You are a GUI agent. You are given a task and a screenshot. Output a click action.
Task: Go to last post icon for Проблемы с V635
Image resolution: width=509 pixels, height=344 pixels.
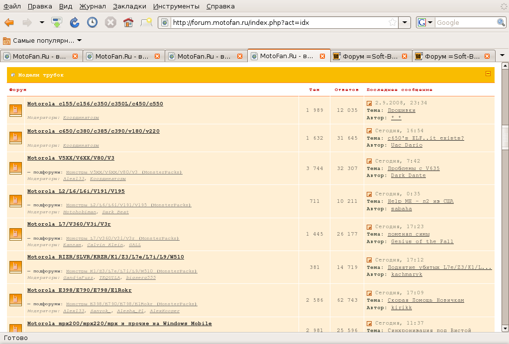coord(369,161)
